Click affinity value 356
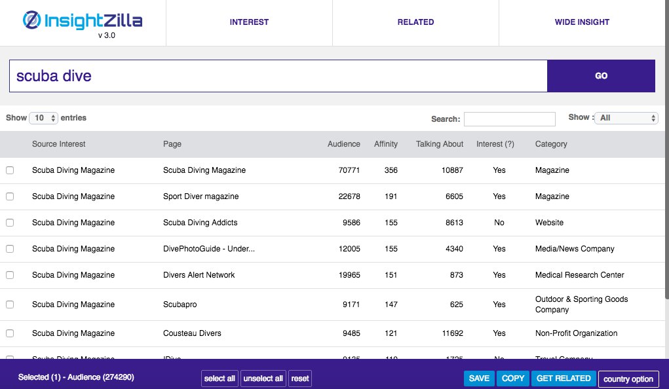Viewport: 669px width, 389px height. pyautogui.click(x=391, y=170)
